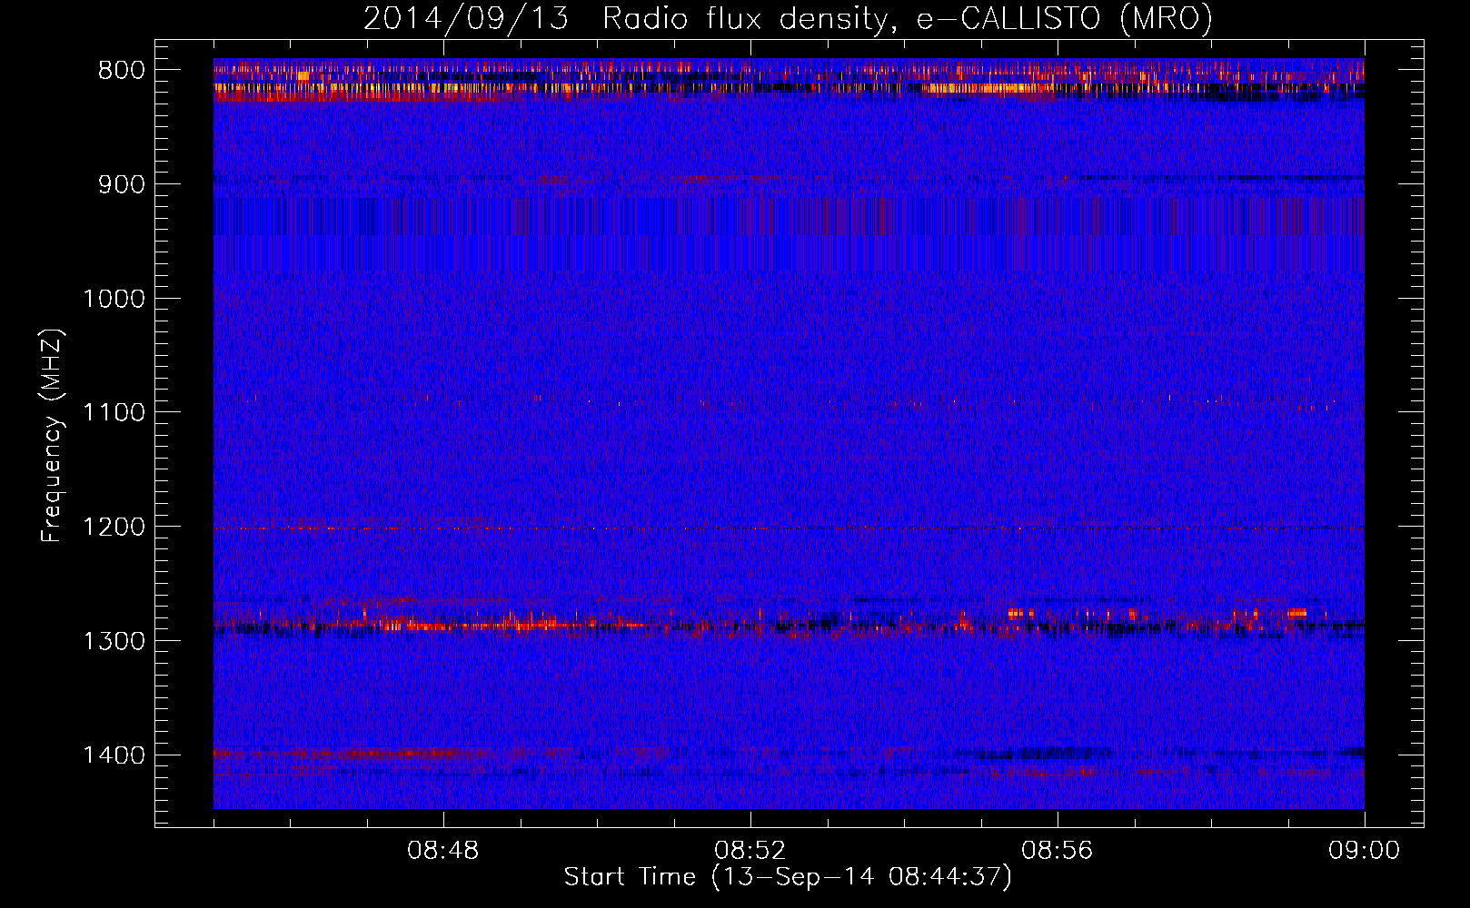Click the 1400 frequency tick label
This screenshot has height=908, width=1470.
[x=114, y=755]
